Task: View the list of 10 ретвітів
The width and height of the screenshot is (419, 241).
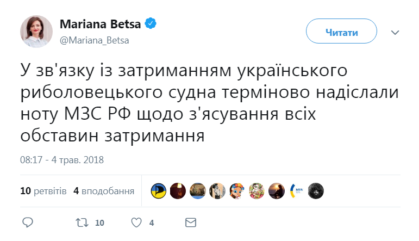Action: tap(43, 191)
